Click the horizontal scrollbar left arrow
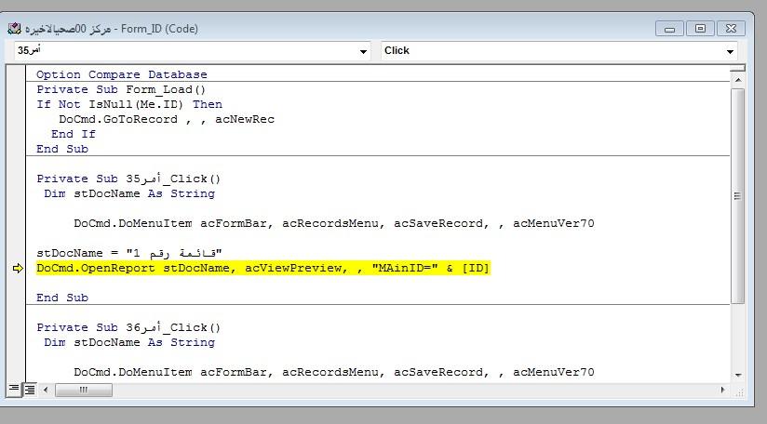Viewport: 767px width, 424px height. point(46,390)
